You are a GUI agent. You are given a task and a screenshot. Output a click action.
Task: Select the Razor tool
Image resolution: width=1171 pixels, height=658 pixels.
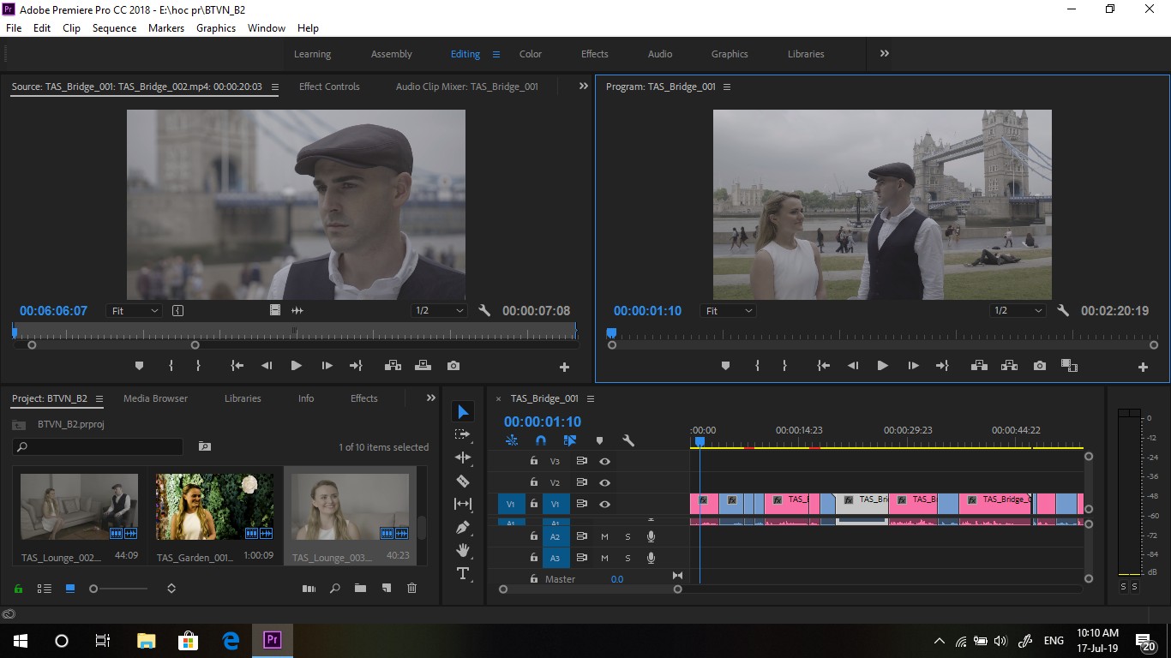click(x=463, y=481)
